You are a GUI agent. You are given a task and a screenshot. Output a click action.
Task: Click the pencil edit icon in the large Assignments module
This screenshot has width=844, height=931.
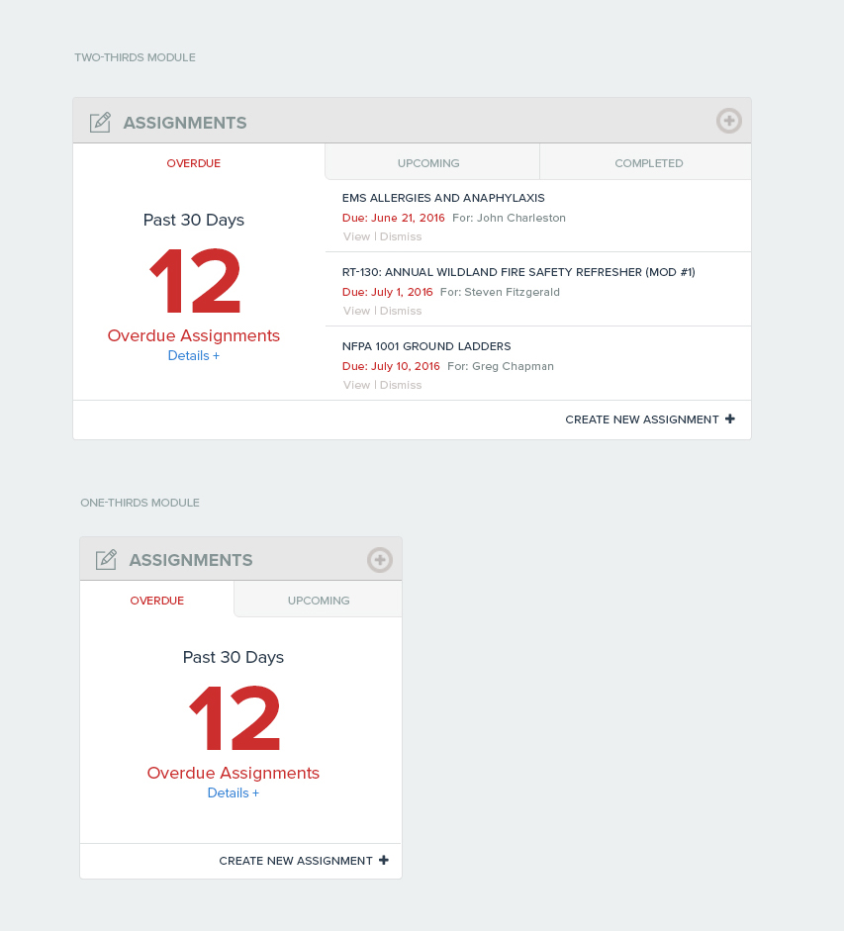(100, 123)
